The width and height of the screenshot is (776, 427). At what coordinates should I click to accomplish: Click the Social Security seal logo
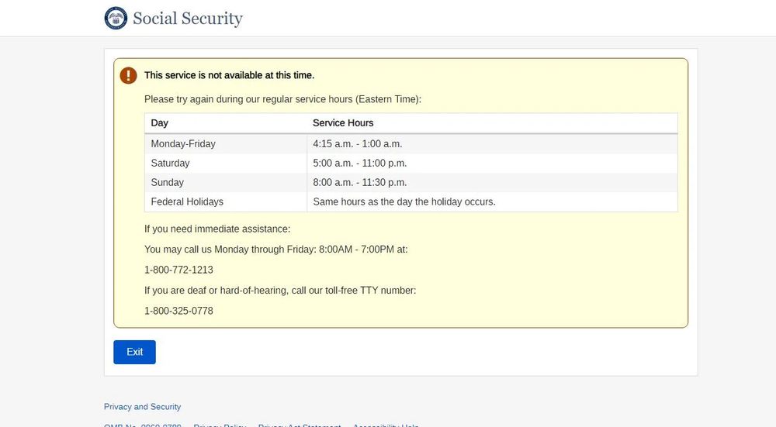coord(116,19)
